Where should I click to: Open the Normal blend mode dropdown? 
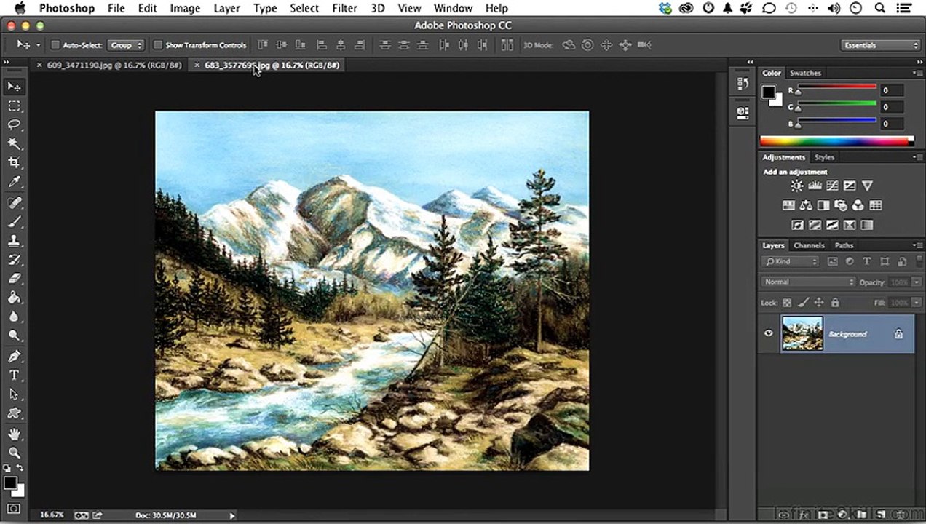808,282
